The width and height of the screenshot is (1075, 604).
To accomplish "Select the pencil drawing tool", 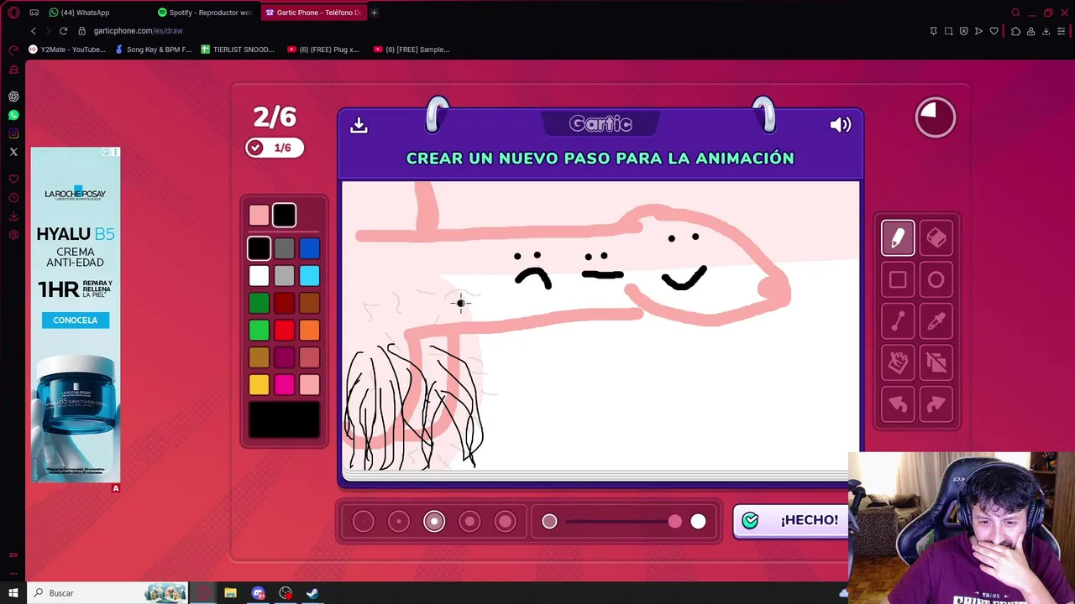I will click(898, 238).
